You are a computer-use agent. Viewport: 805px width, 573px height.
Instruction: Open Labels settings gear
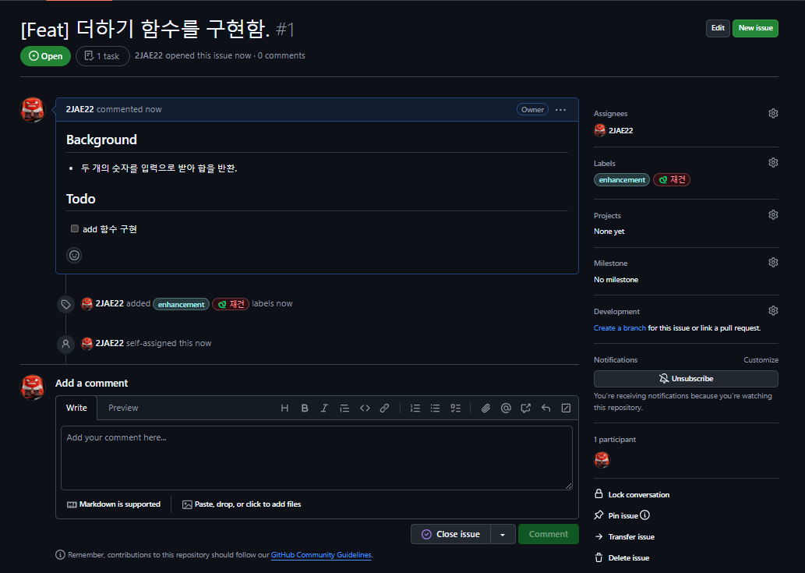coord(773,163)
